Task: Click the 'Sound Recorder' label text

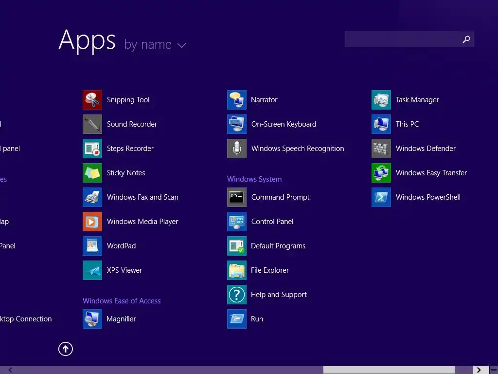Action: tap(132, 124)
